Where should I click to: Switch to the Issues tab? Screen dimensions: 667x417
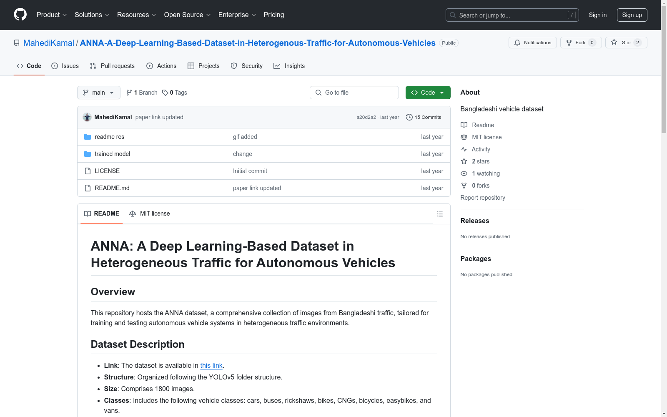[65, 66]
